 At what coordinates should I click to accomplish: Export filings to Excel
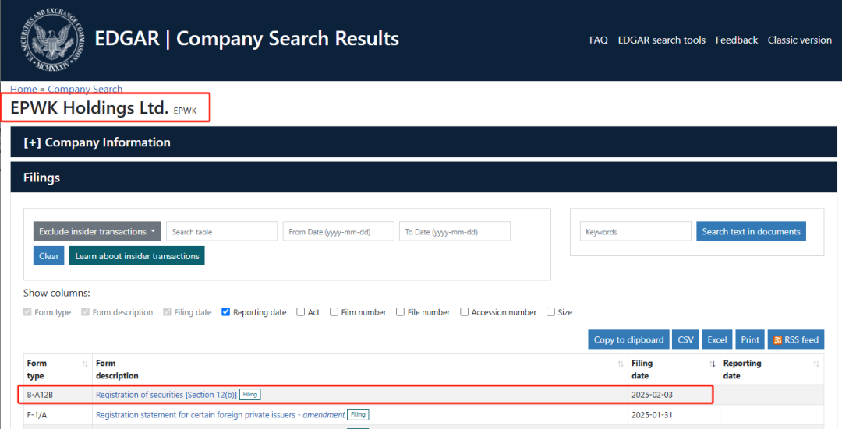pos(717,339)
